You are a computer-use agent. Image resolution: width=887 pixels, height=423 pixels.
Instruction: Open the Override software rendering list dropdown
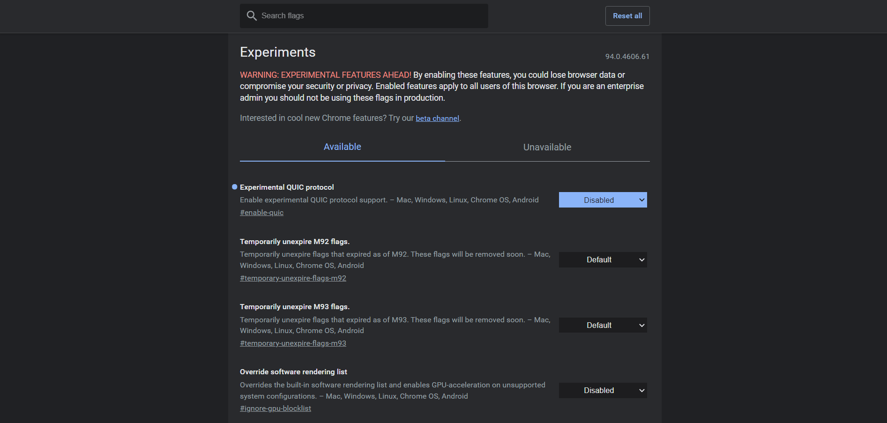pos(603,391)
